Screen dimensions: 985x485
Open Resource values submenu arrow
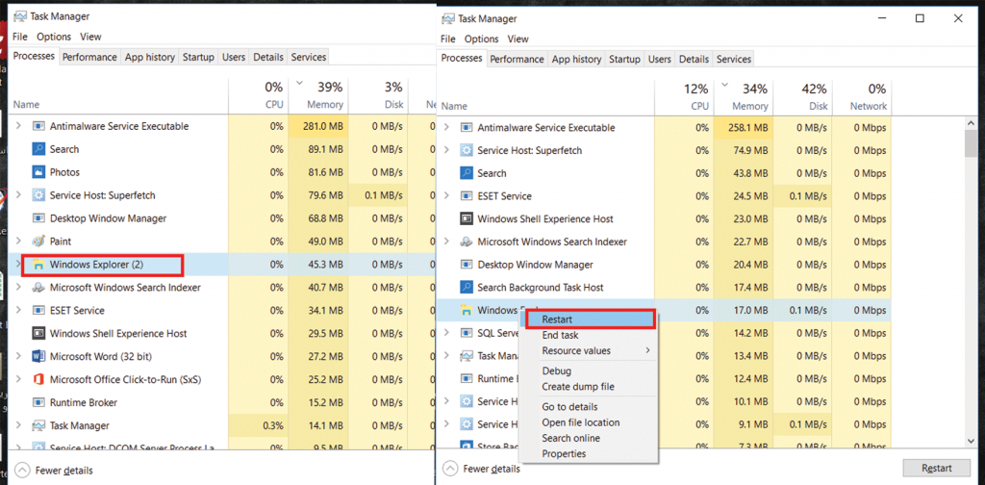647,350
